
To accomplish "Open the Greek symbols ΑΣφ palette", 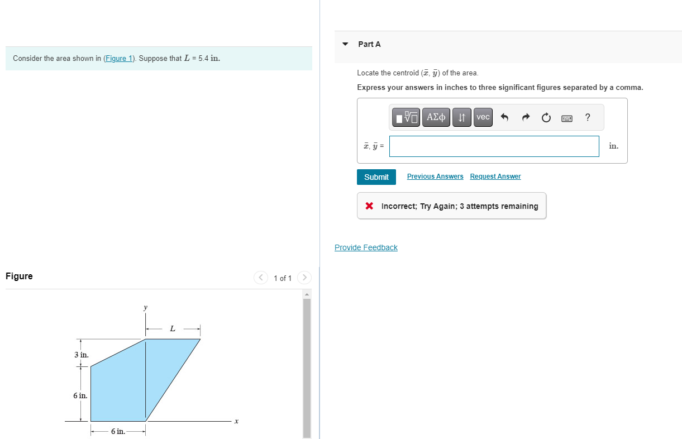I will tap(436, 117).
